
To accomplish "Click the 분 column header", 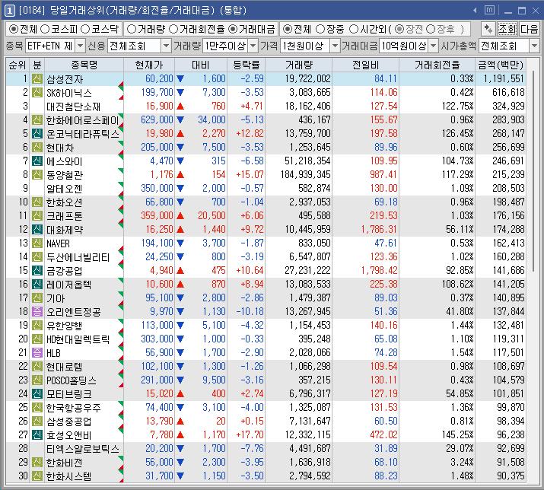I will [x=37, y=65].
